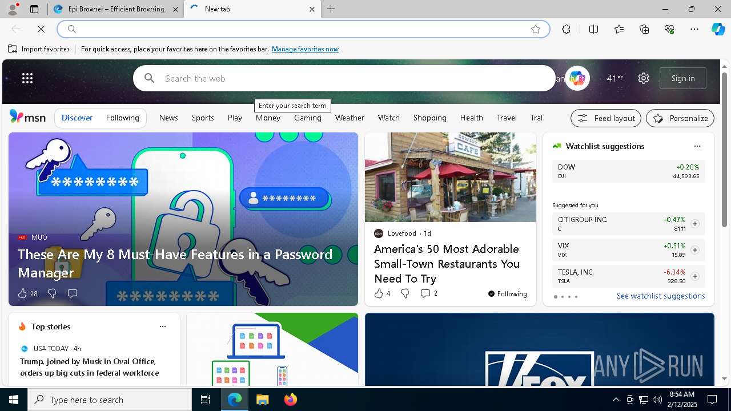Open Browser essentials heart icon
This screenshot has width=731, height=411.
[669, 29]
